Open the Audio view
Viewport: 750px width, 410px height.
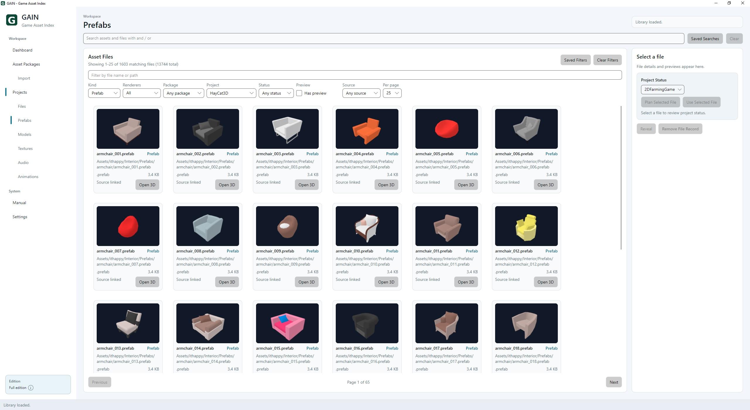[x=23, y=163]
